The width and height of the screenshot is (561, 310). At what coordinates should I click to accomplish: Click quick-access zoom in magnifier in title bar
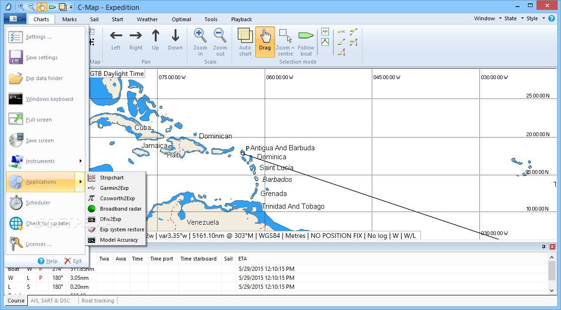coord(21,7)
